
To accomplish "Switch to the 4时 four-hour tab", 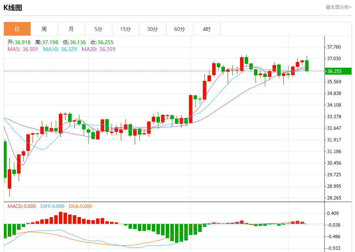I will click(x=207, y=29).
